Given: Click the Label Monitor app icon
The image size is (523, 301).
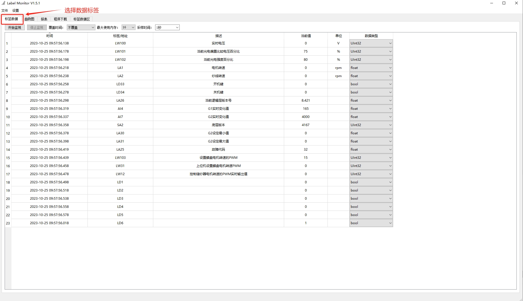Looking at the screenshot, I should [x=3, y=3].
